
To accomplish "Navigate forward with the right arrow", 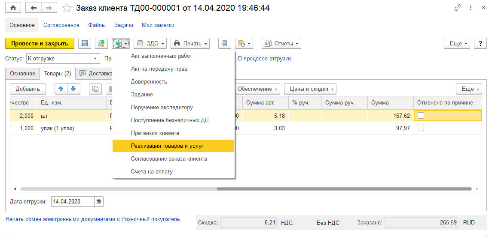I will [49, 8].
